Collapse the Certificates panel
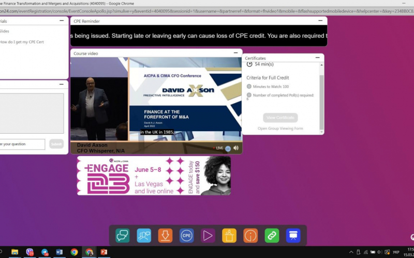 [317, 58]
